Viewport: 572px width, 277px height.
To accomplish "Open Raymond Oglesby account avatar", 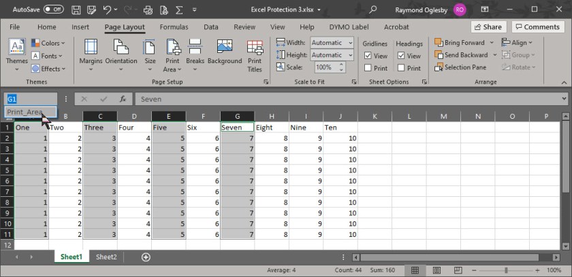I will click(460, 10).
